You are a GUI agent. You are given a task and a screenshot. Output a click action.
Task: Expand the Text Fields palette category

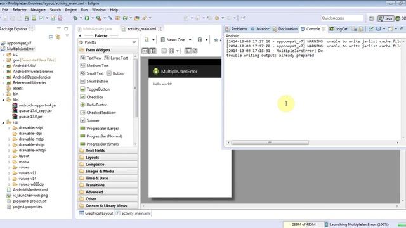108,151
